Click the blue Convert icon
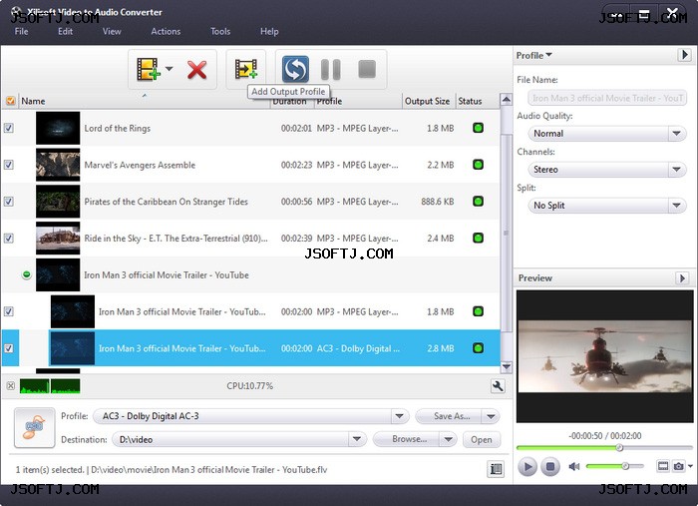The width and height of the screenshot is (698, 506). click(x=295, y=69)
